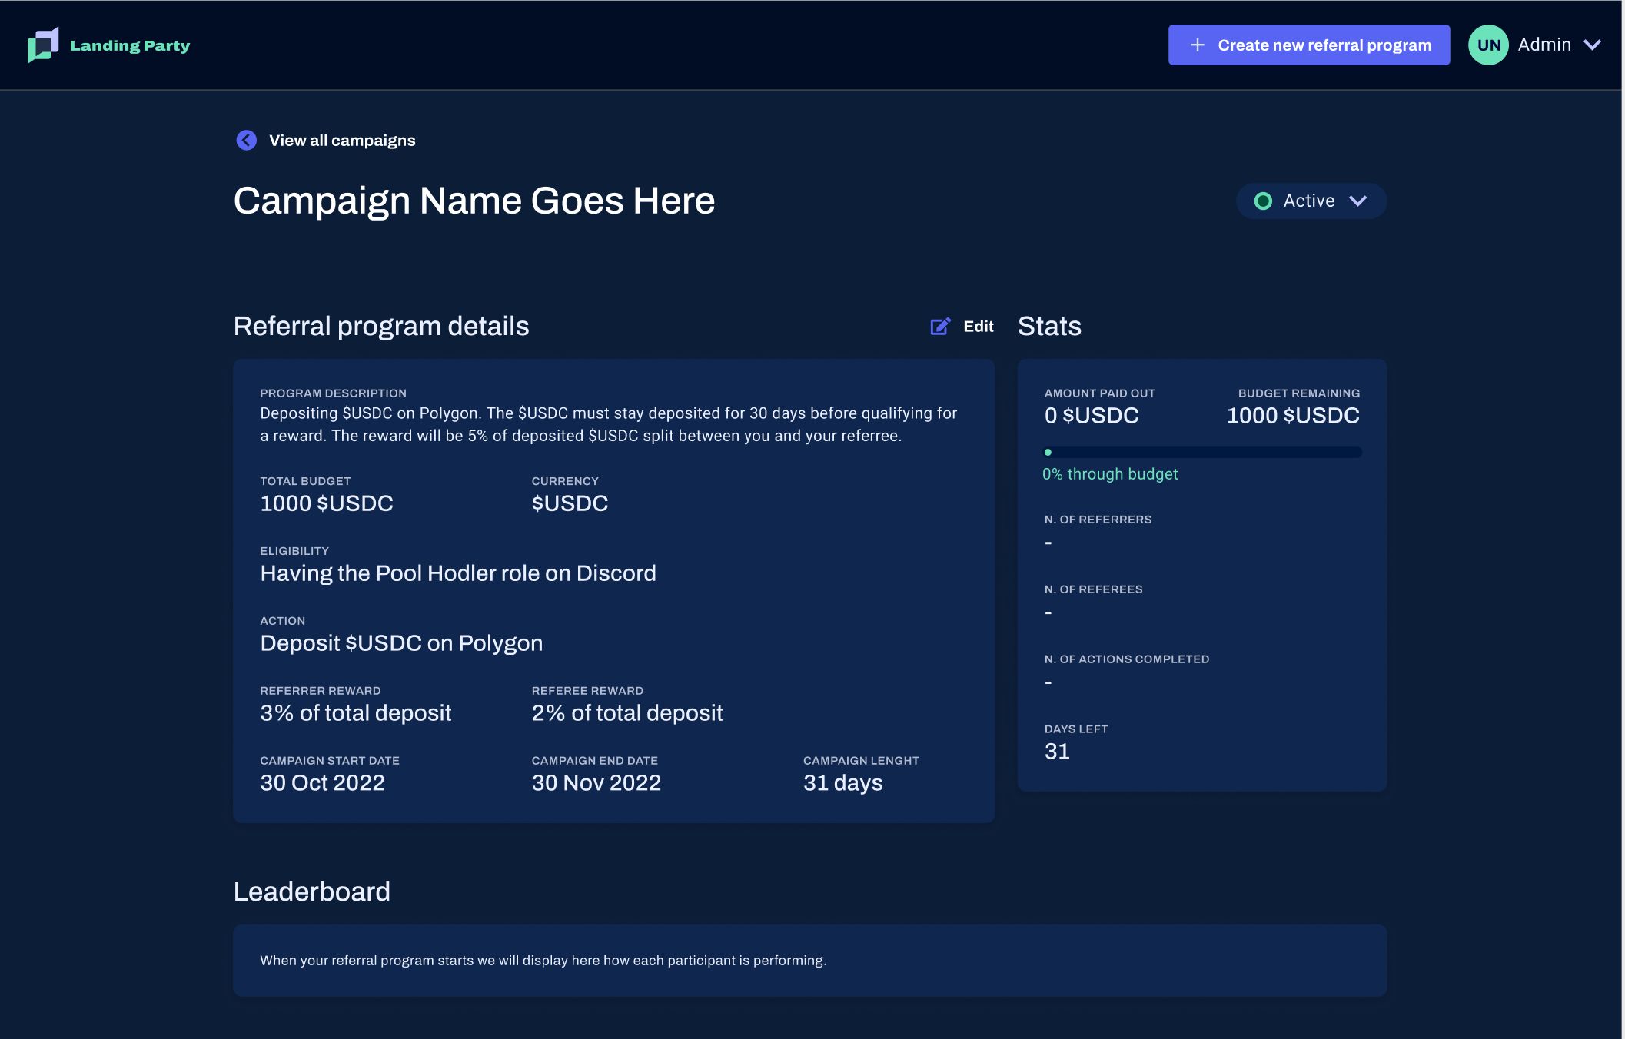
Task: Click the Landing Party brand name
Action: coord(130,45)
